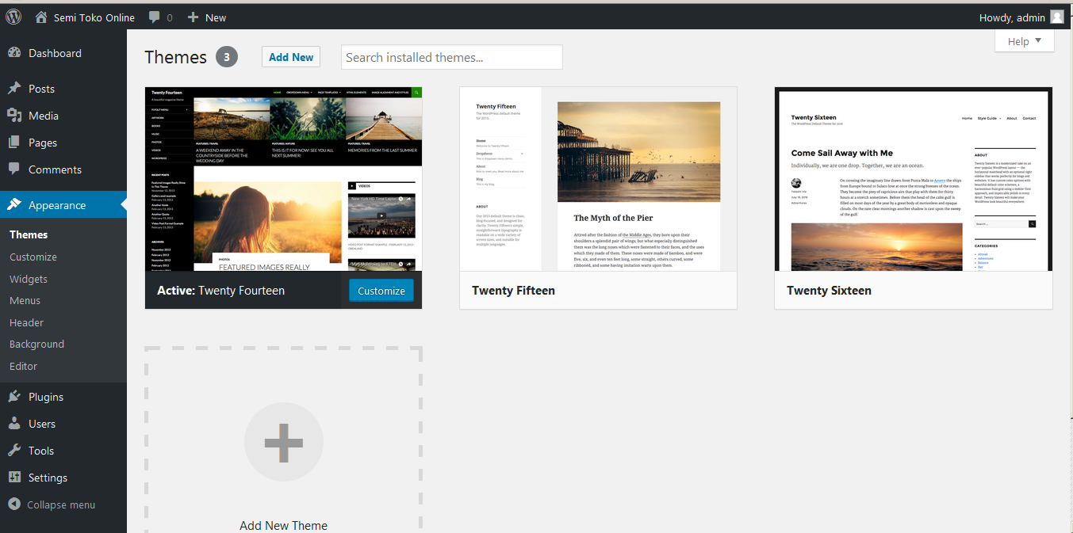Click the admin avatar image
This screenshot has height=533, width=1073.
pyautogui.click(x=1056, y=17)
